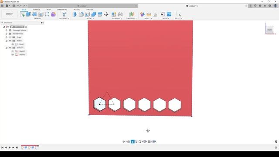Viewport: 279px width, 157px height.
Task: Click the Automate tool icon
Action: pyautogui.click(x=64, y=14)
